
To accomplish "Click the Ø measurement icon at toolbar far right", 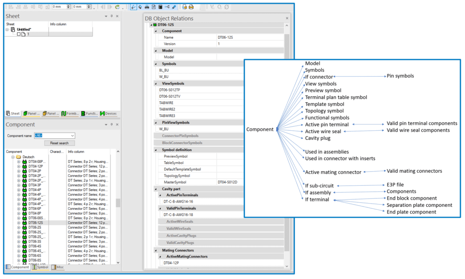I will (226, 6).
